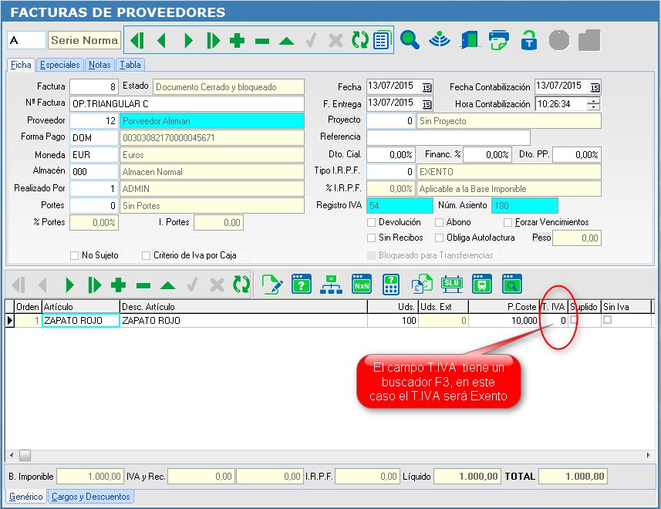Click the Desc. Artículo column header
Image resolution: width=661 pixels, height=509 pixels.
pyautogui.click(x=243, y=307)
